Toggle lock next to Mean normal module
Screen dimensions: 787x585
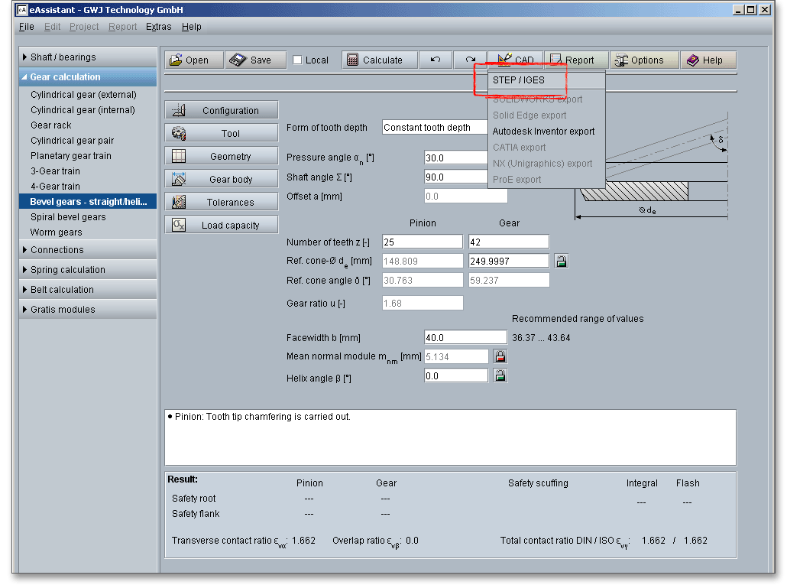point(500,356)
